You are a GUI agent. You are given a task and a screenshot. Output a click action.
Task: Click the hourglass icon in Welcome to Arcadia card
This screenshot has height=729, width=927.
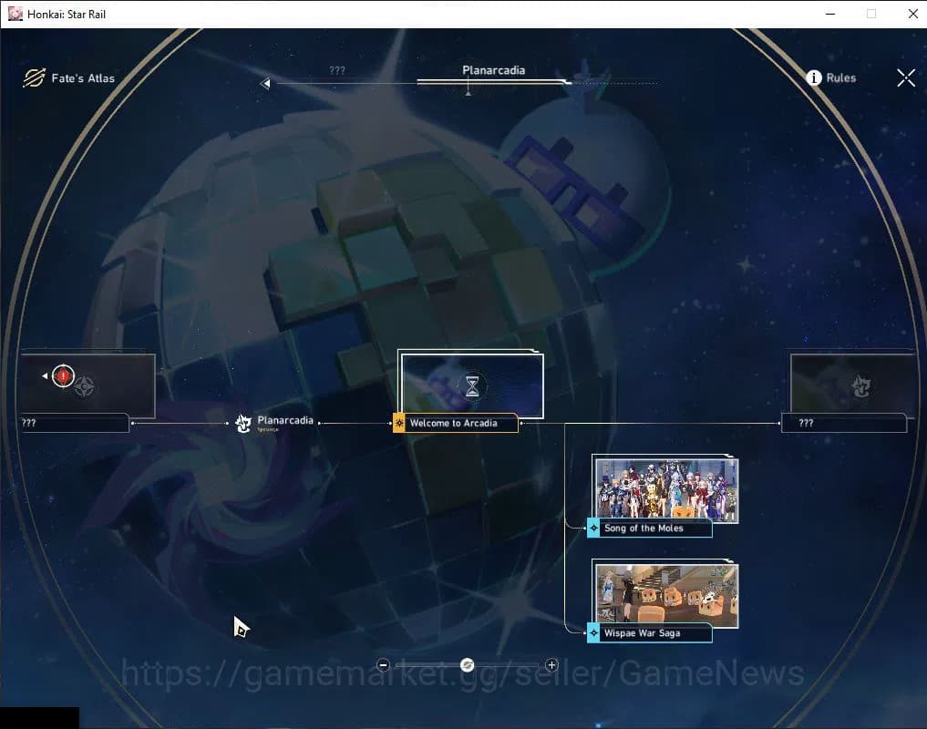(x=472, y=385)
